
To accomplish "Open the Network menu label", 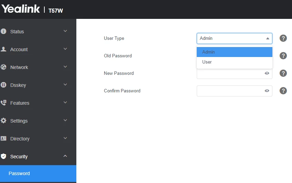I will pos(19,67).
